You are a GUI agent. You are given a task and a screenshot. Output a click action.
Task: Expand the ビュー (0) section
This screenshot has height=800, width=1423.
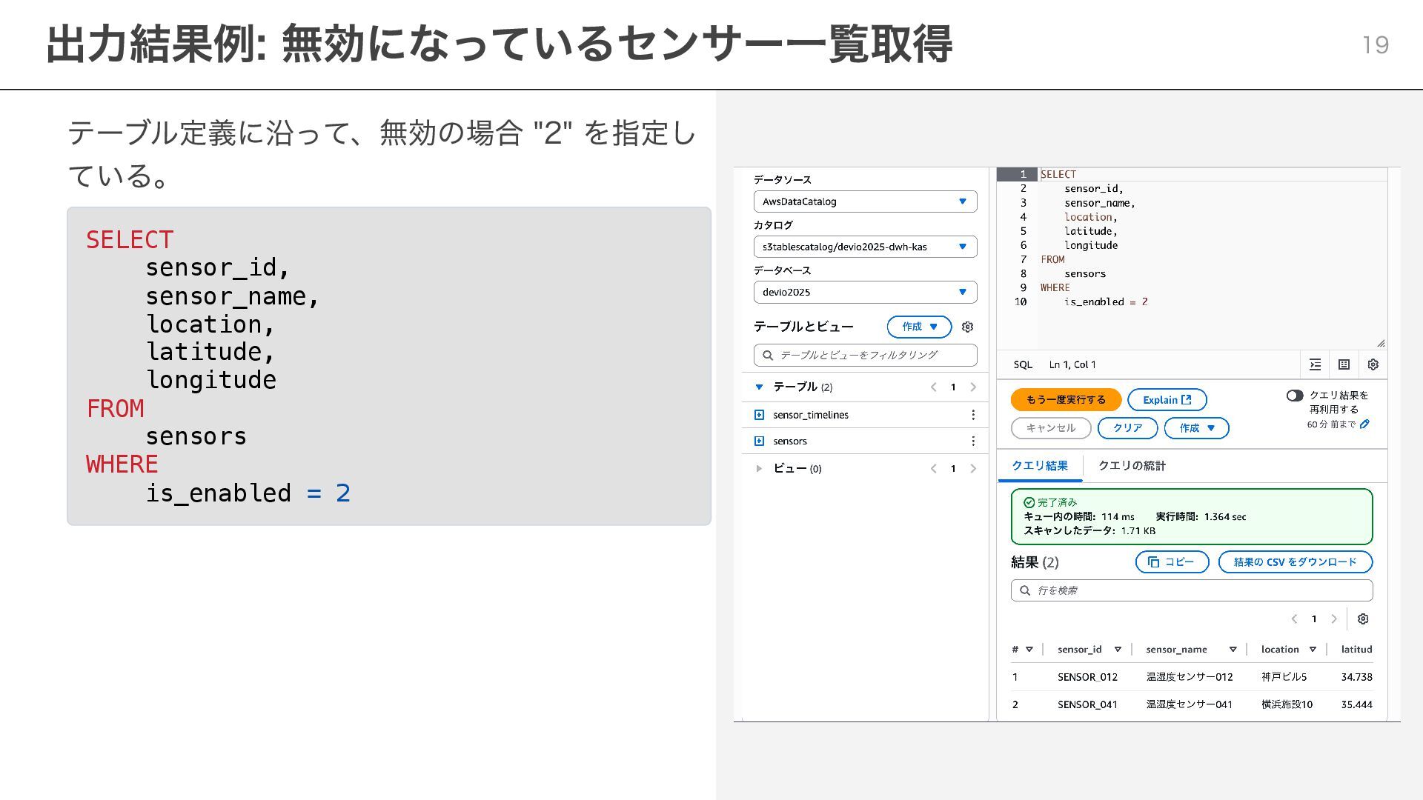[759, 468]
